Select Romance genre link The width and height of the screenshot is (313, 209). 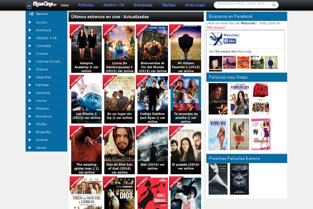point(43,116)
